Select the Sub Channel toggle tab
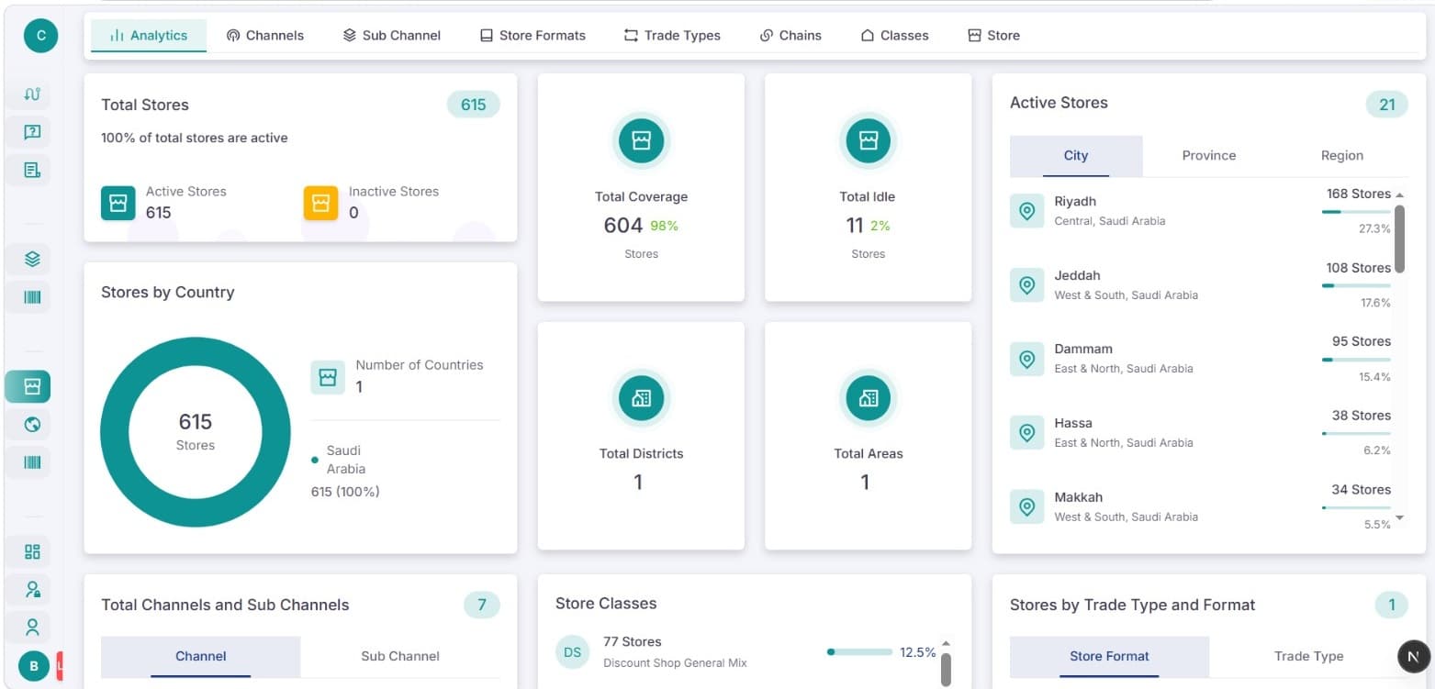The width and height of the screenshot is (1435, 689). 400,656
